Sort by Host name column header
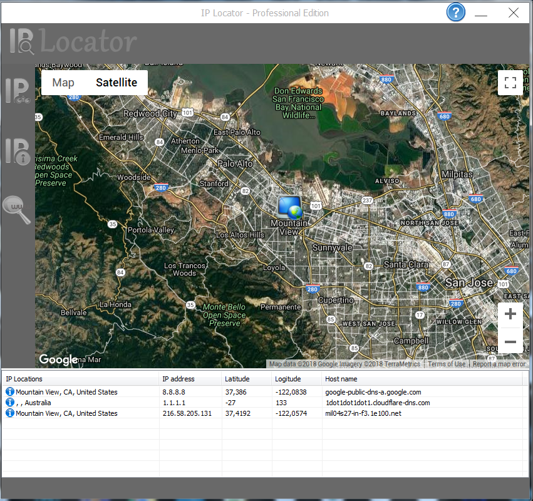 coord(422,379)
